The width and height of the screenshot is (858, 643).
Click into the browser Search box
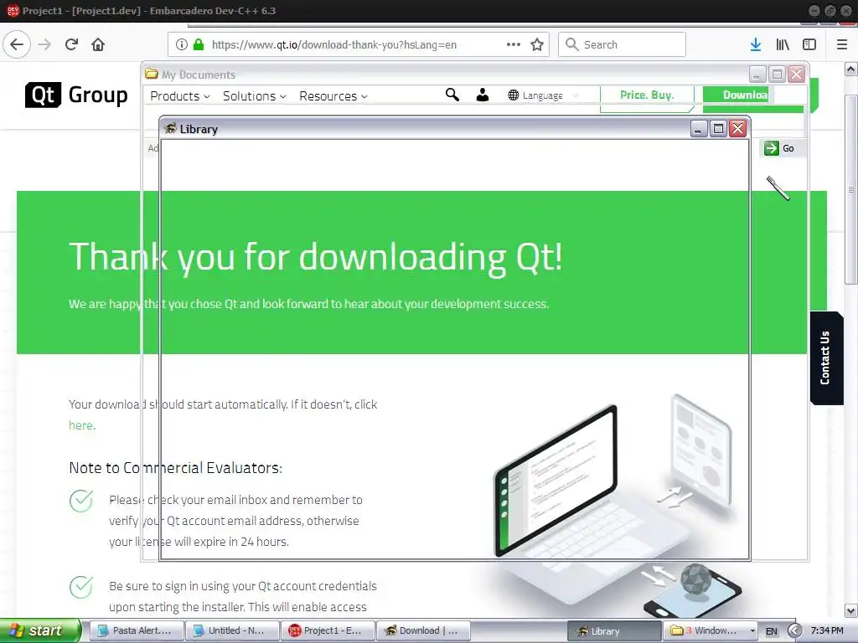click(x=622, y=44)
